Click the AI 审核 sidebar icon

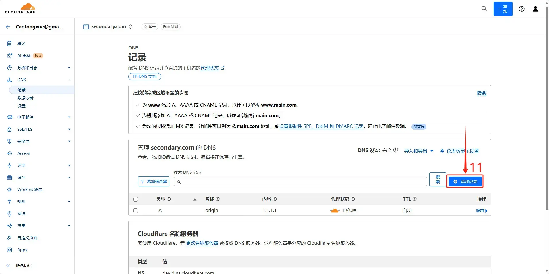(x=9, y=56)
